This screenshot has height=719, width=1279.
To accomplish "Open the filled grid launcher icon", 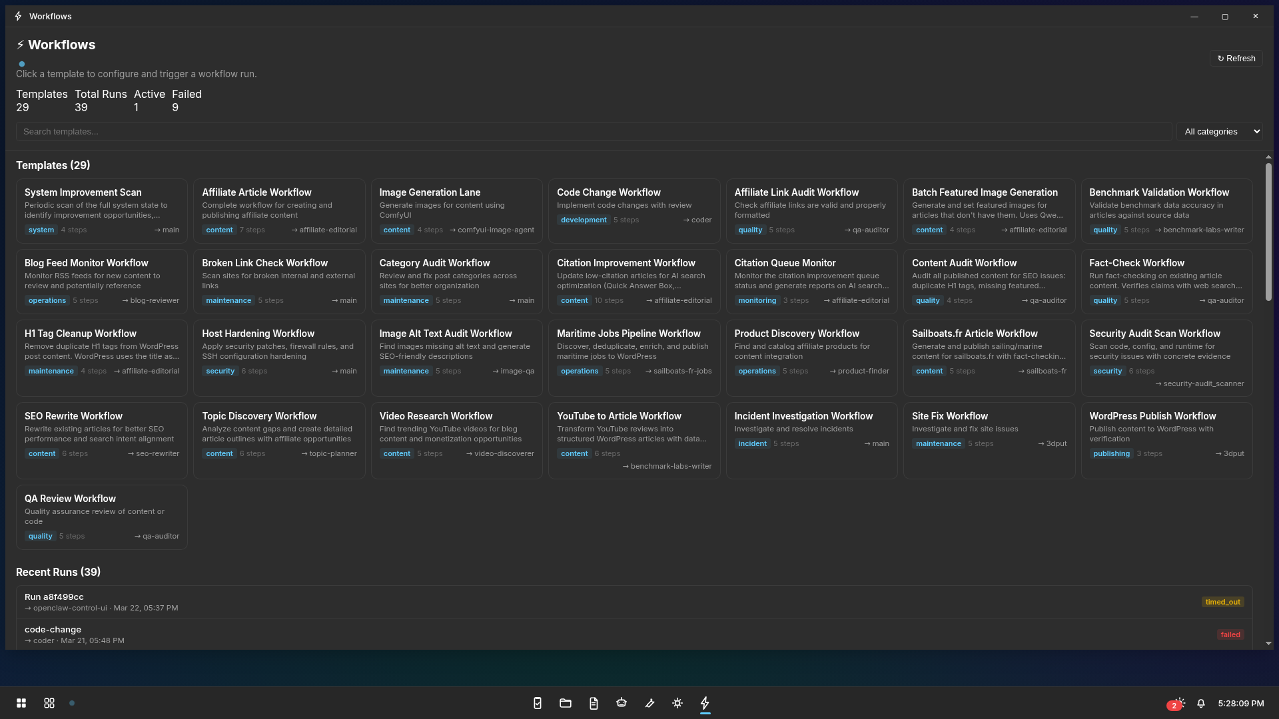I will (21, 703).
